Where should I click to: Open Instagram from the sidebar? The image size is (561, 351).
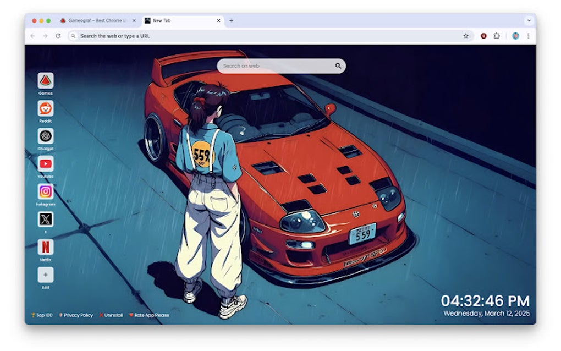[x=45, y=192]
